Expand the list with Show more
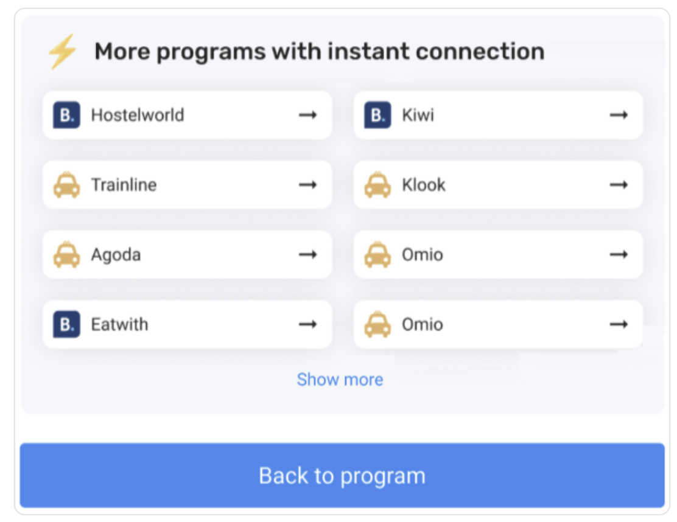Screen dimensions: 677x522 coord(340,379)
